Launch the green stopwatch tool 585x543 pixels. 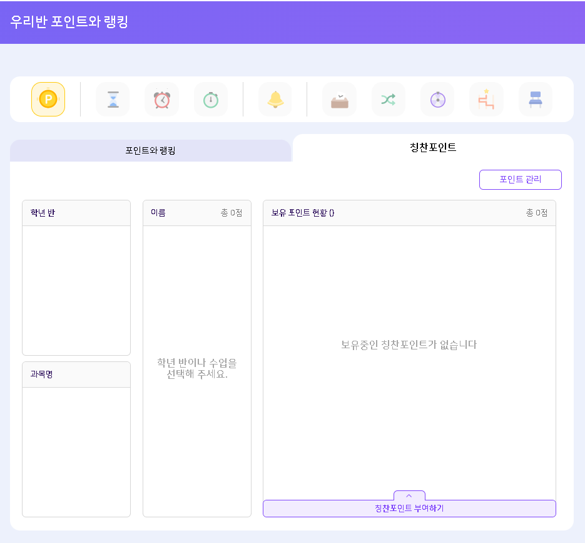pos(211,99)
